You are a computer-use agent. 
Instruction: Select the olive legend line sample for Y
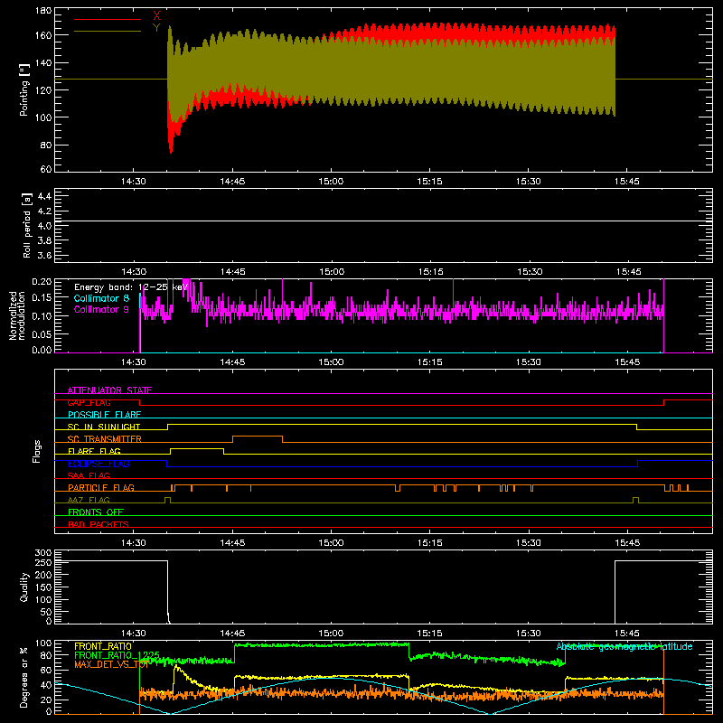pyautogui.click(x=108, y=31)
